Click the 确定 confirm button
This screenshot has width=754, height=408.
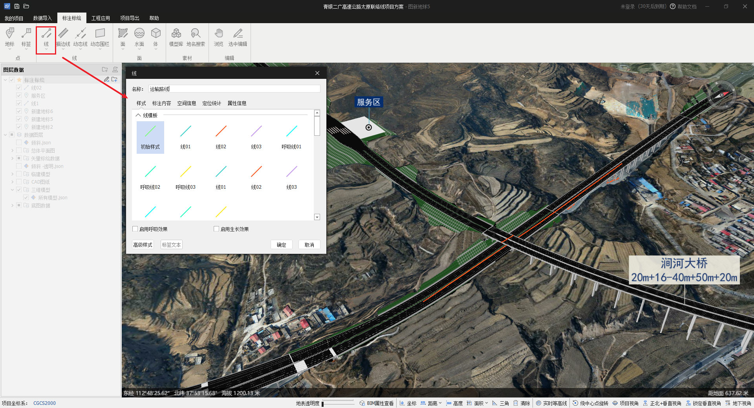click(281, 245)
